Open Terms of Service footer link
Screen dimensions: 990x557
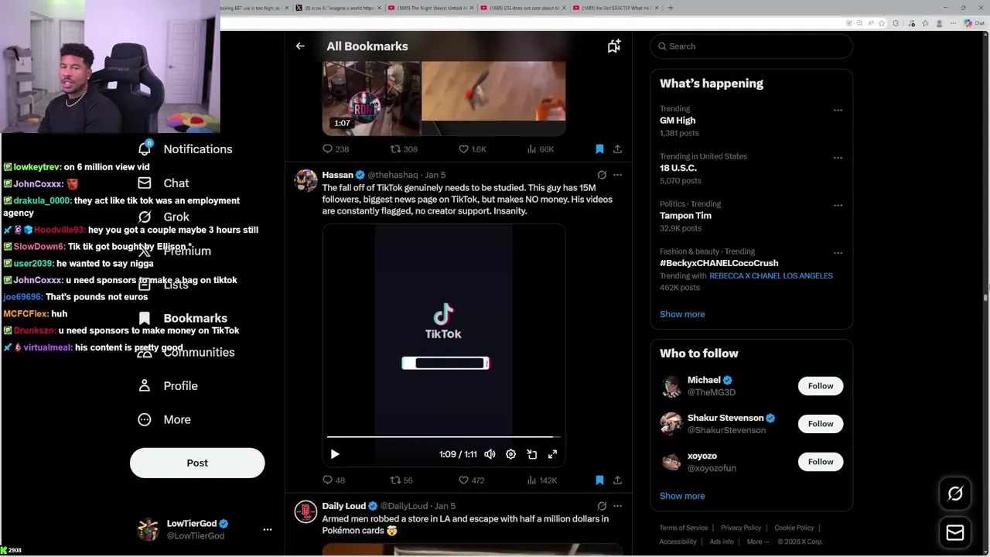(x=684, y=528)
